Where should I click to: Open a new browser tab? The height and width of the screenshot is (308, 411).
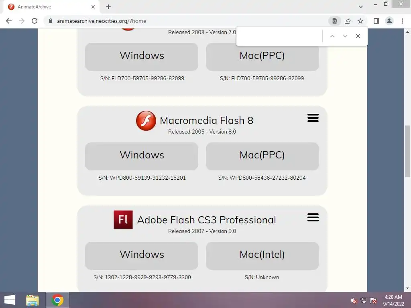(108, 7)
